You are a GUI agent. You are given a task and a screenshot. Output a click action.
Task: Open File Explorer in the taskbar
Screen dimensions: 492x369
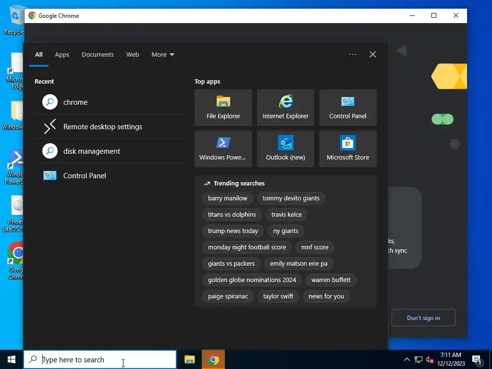point(189,359)
